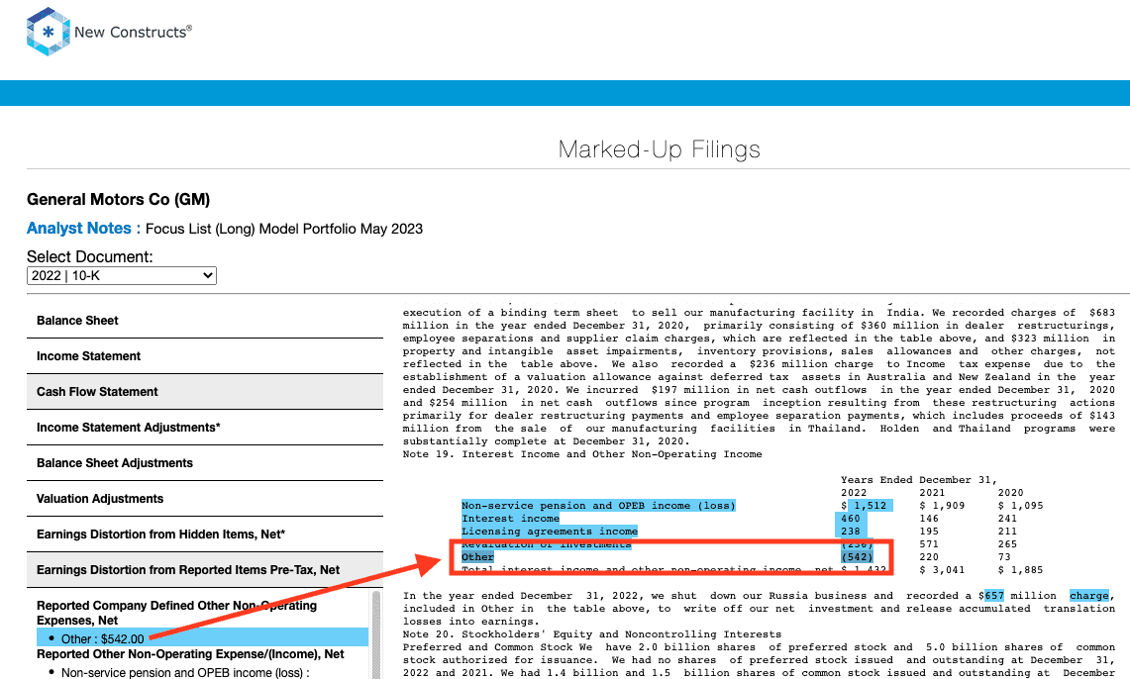Click Reported Other Non-Operating Expense/(Income), Net heading
Screen dimensions: 1130x679
point(190,654)
